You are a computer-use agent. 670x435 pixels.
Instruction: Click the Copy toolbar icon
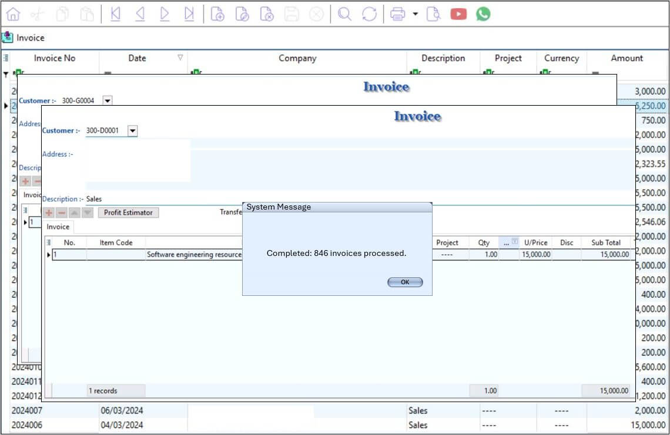point(62,14)
